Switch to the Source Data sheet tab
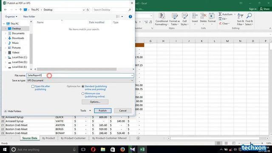Screen dimensions: 272x153 (30, 138)
